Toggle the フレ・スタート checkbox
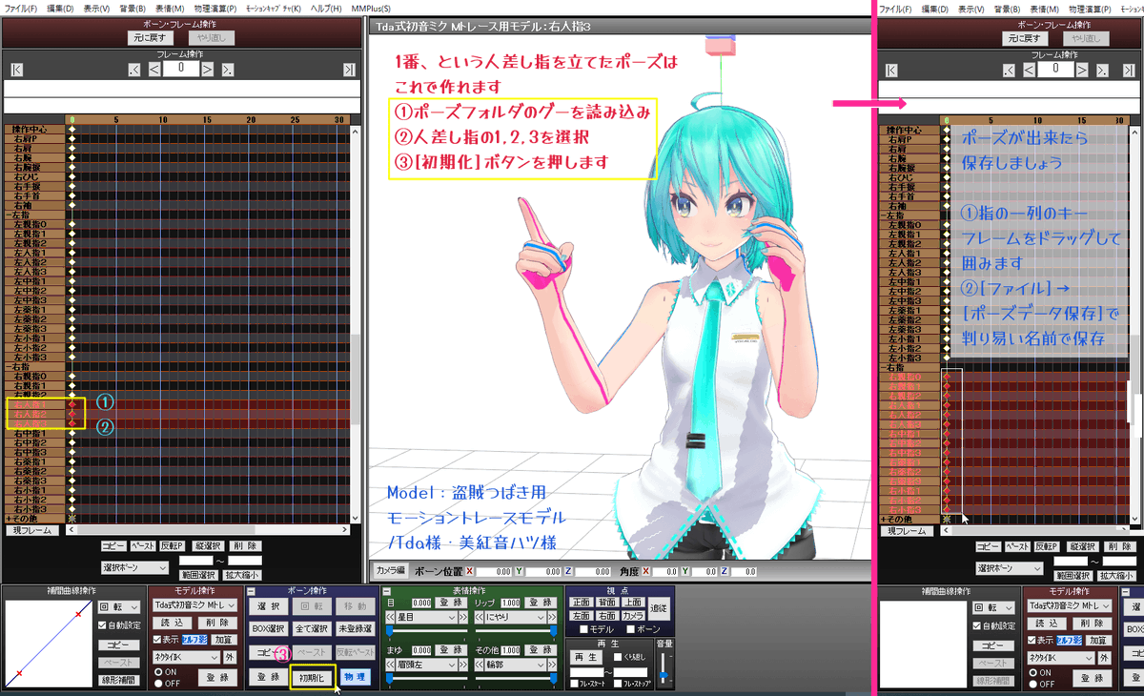 point(574,684)
